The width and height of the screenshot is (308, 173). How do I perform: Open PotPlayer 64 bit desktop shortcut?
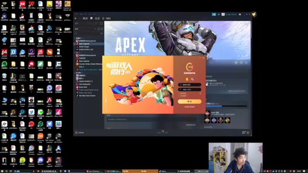50,5
